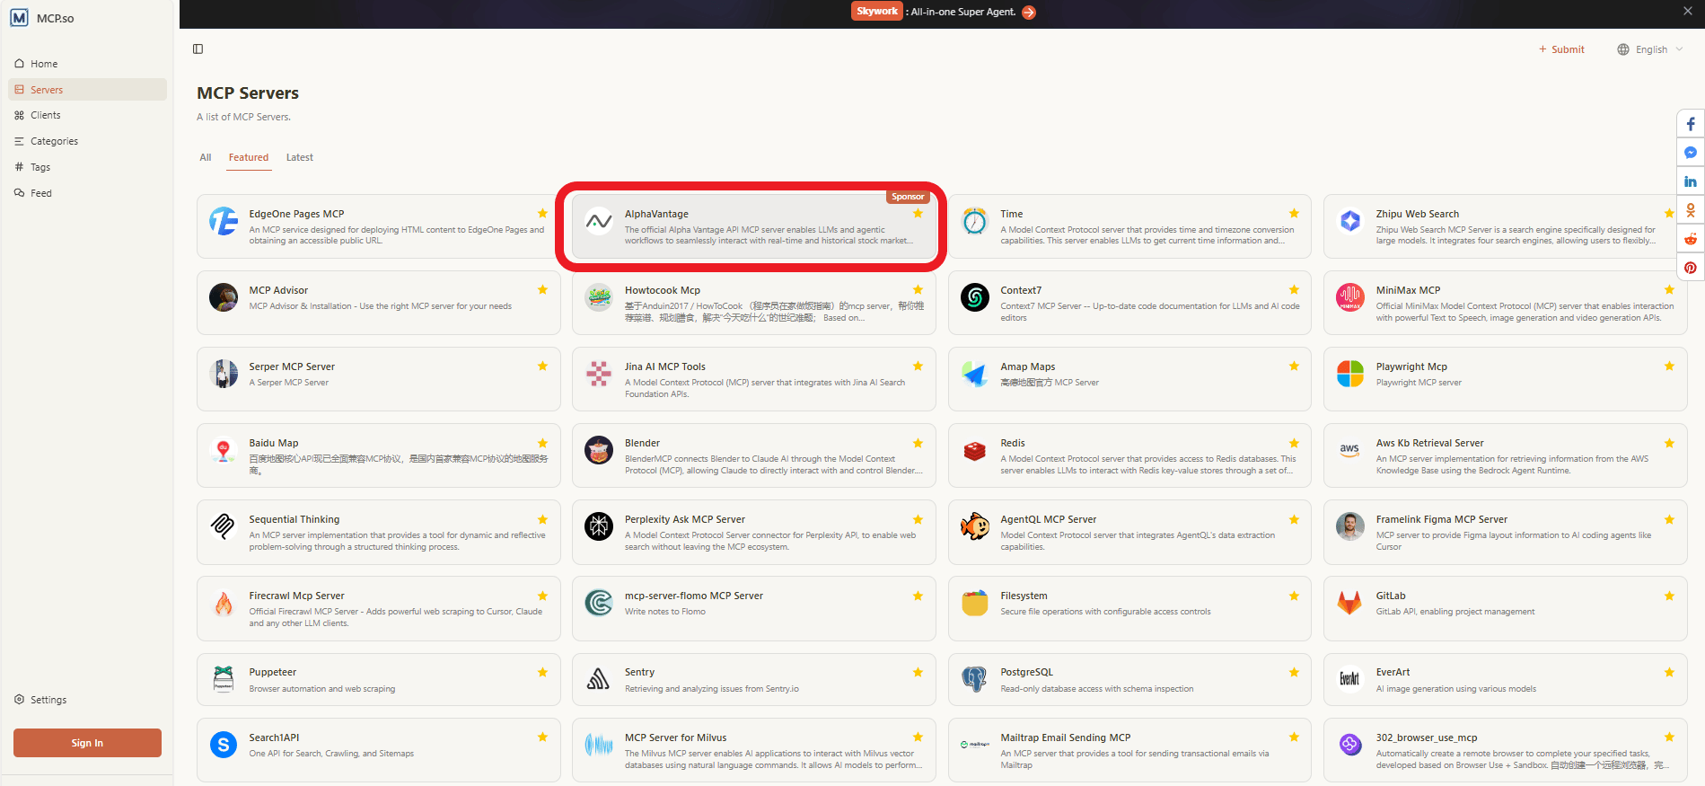Click the MiniMax MCP logo
Image resolution: width=1705 pixels, height=786 pixels.
tap(1350, 297)
